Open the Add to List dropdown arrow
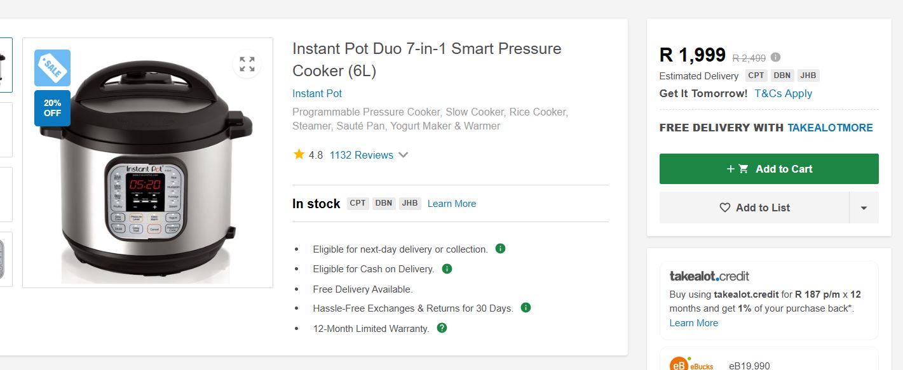Image resolution: width=903 pixels, height=370 pixels. point(864,208)
